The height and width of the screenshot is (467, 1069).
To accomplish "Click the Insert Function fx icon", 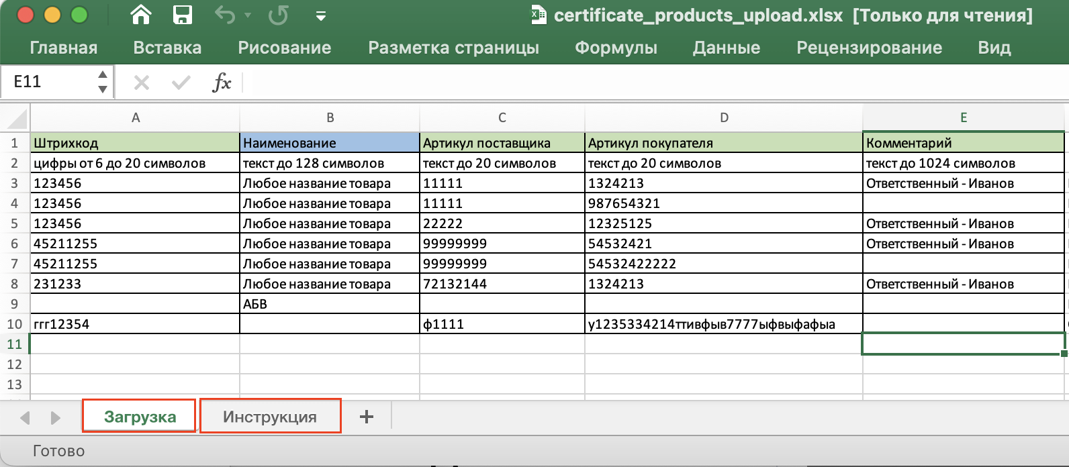I will click(x=221, y=83).
